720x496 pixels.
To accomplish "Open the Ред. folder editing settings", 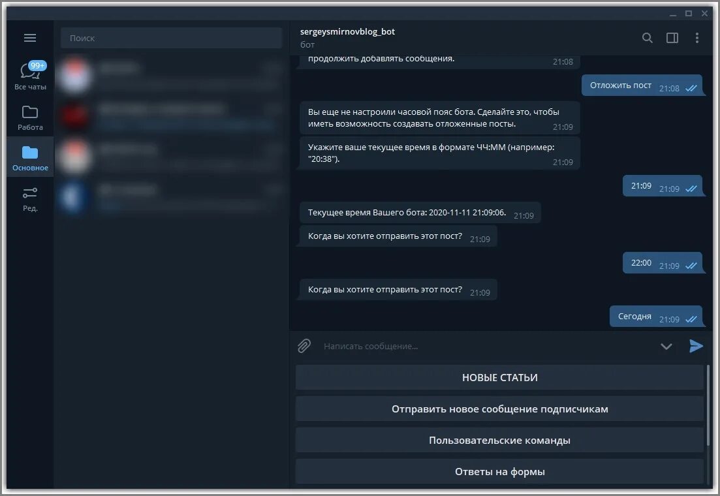I will pos(30,199).
